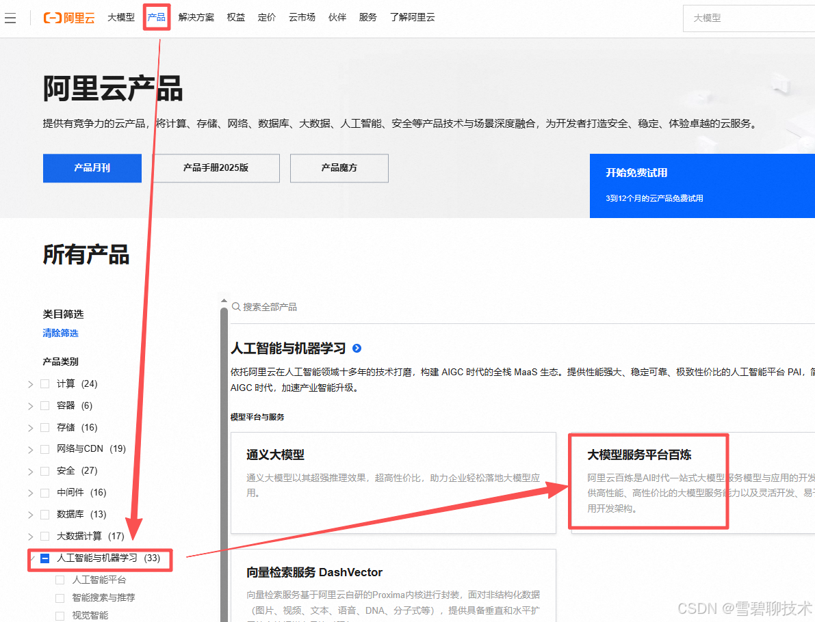Open 了解阿里云 menu item
Screen dimensions: 815x622
click(x=412, y=18)
